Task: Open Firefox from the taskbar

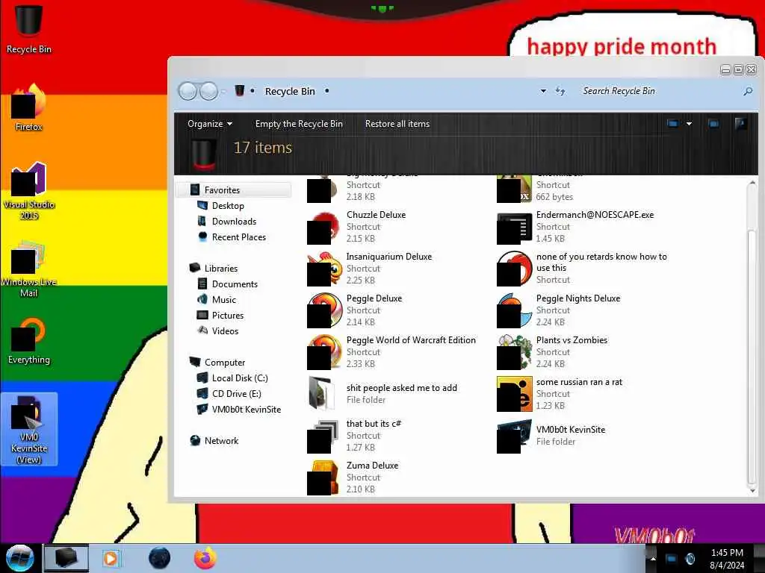Action: click(x=205, y=558)
